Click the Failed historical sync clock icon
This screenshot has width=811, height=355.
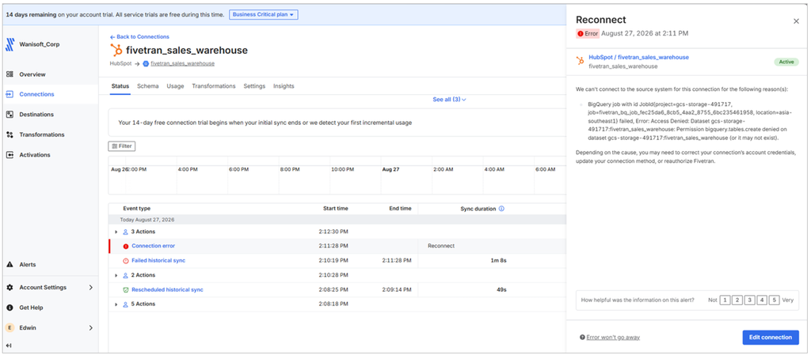click(x=126, y=261)
